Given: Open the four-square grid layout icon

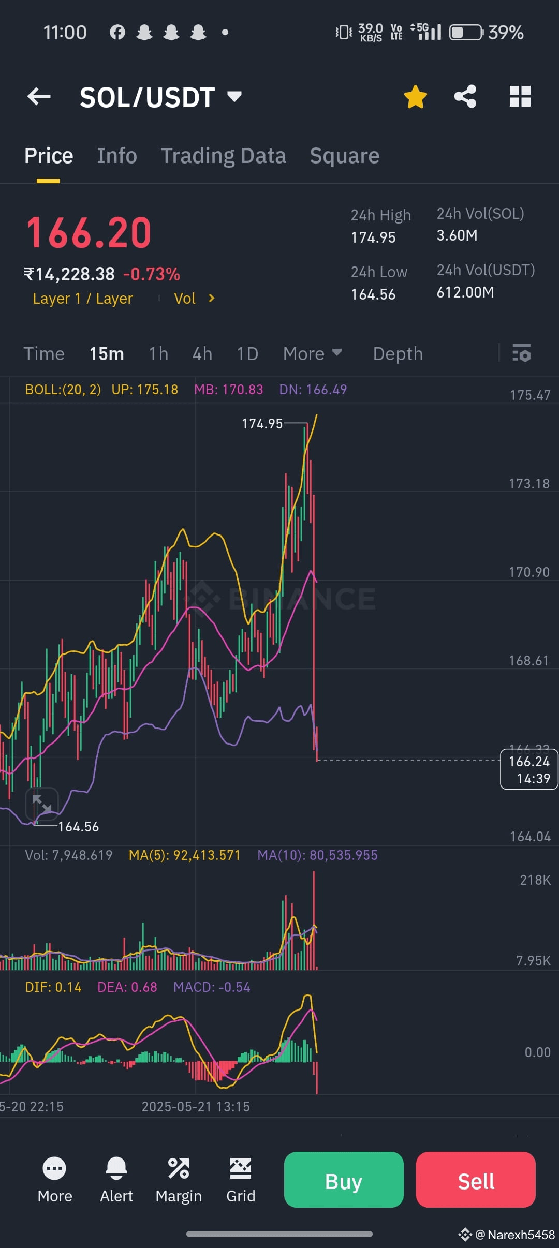Looking at the screenshot, I should point(520,96).
